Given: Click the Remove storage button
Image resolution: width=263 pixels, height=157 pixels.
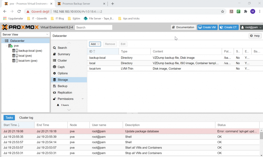Looking at the screenshot, I should (110, 44).
